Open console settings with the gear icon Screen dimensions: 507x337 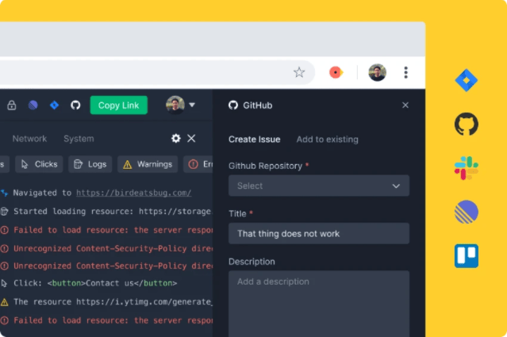pos(176,138)
